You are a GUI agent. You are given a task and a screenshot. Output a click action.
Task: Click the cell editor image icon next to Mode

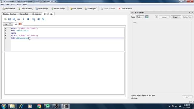[x=147, y=17]
